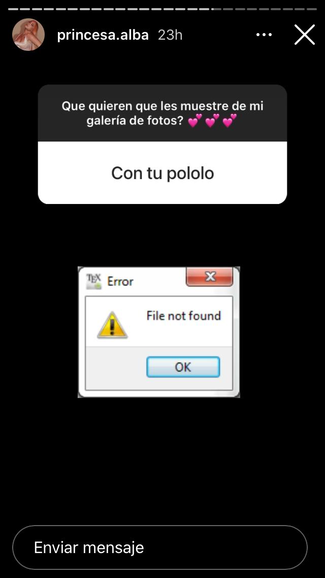This screenshot has width=325, height=578.
Task: Open the three-dot more options menu
Action: tap(264, 35)
